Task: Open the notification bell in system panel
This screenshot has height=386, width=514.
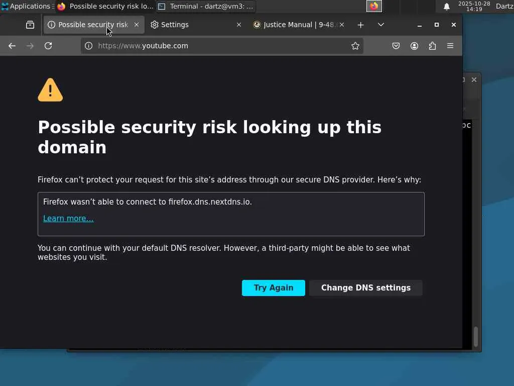Action: (x=446, y=7)
